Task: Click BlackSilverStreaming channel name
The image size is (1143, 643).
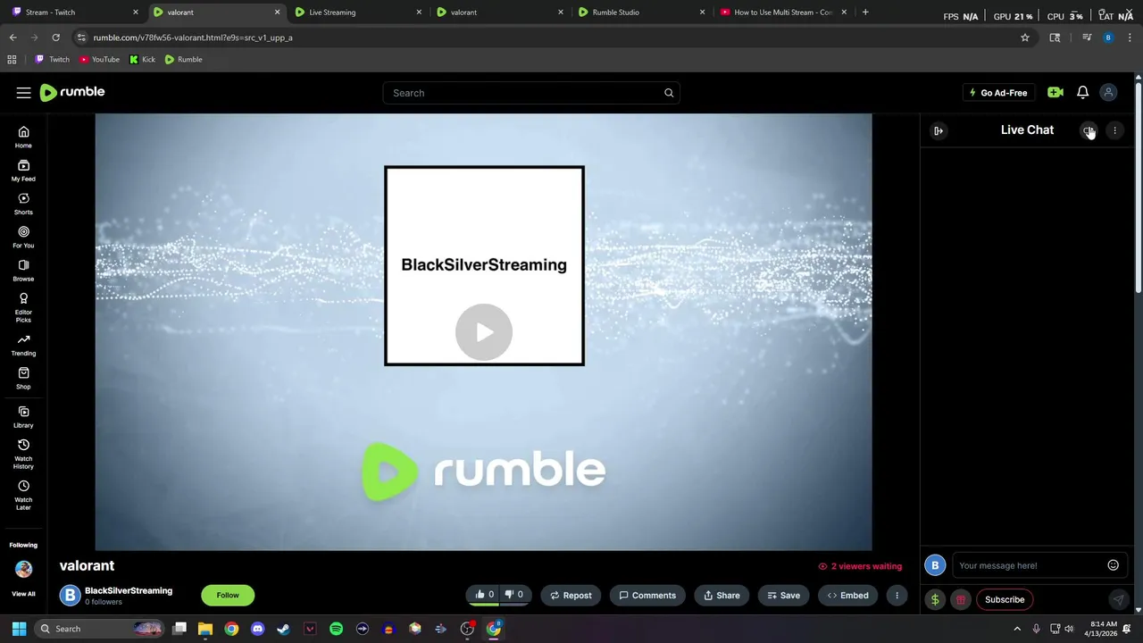Action: point(129,590)
